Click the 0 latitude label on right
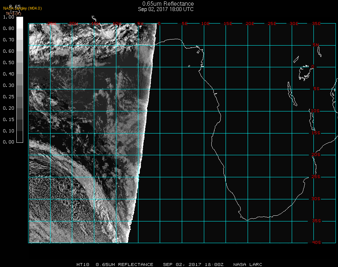338x267 pixels. [x=313, y=67]
